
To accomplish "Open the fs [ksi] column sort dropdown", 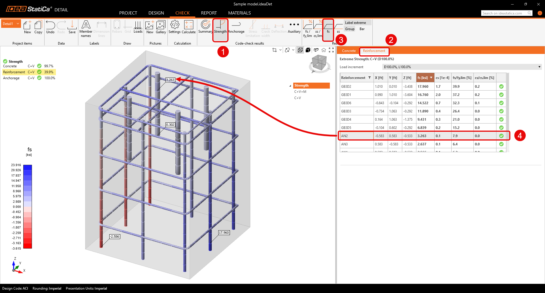I will pyautogui.click(x=431, y=77).
